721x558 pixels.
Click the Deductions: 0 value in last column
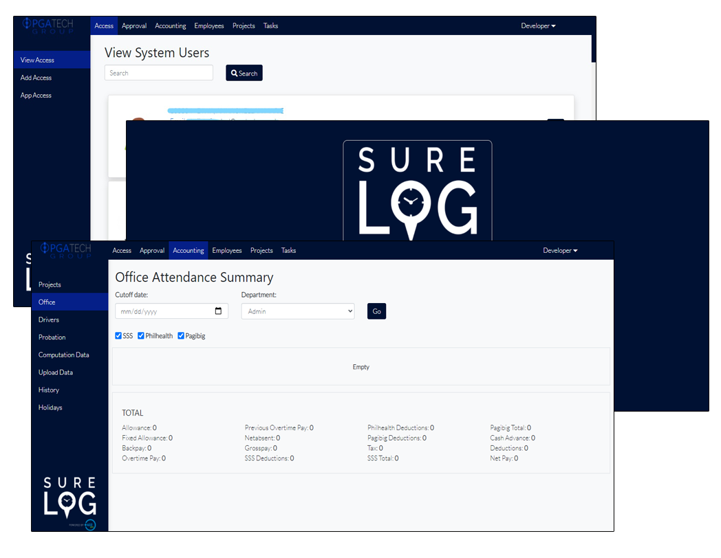click(509, 448)
